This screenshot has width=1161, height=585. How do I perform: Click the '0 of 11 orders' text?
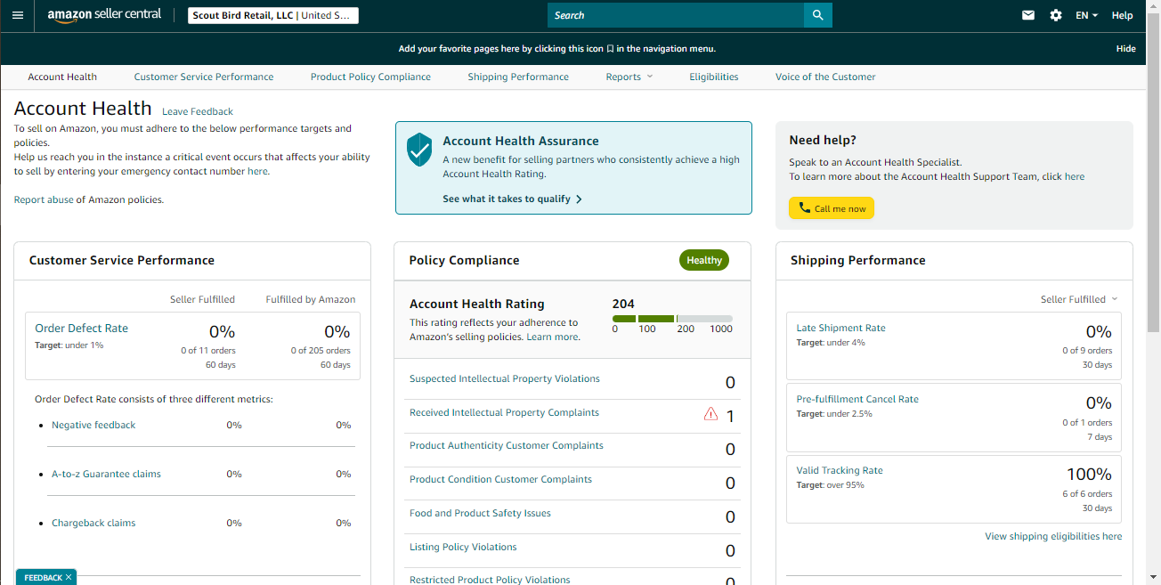coord(208,351)
